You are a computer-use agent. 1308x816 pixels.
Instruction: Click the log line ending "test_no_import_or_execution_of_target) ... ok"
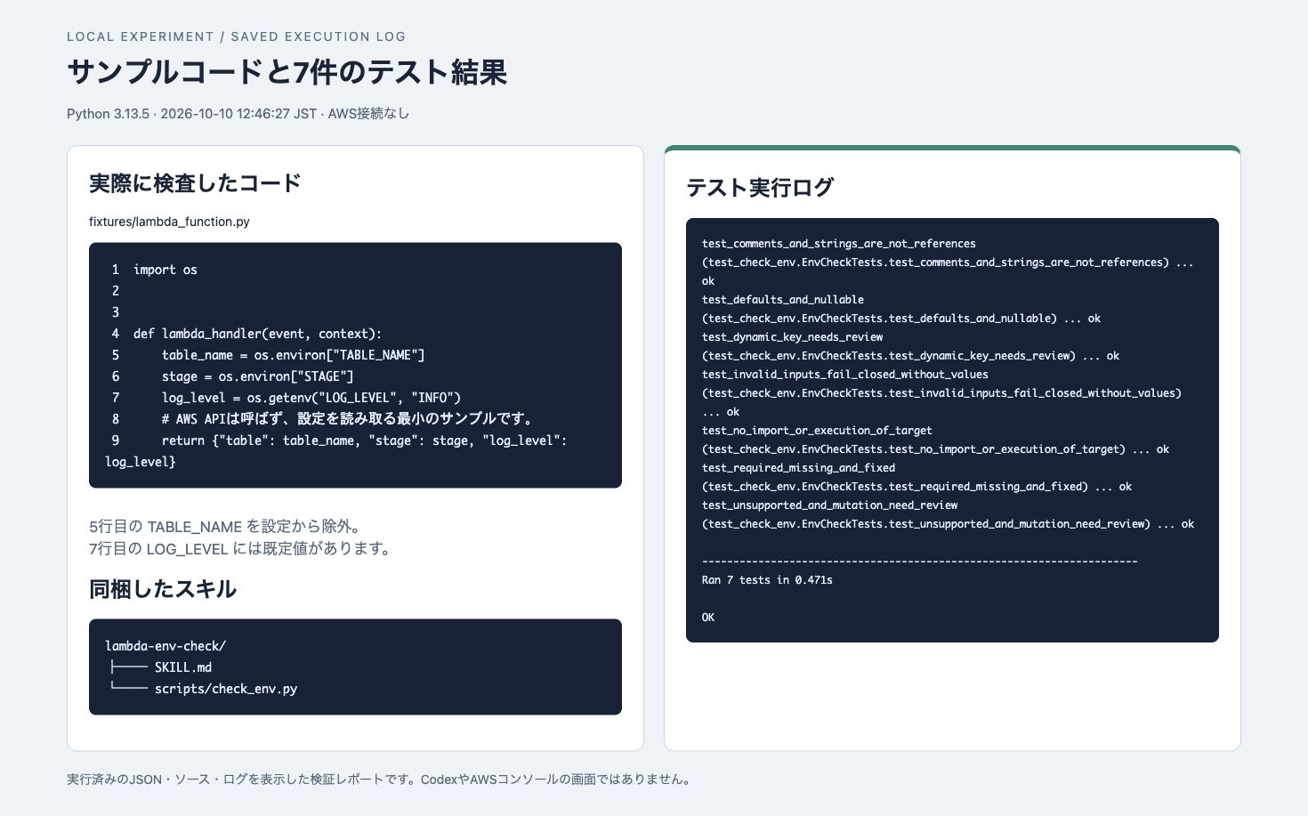tap(936, 449)
